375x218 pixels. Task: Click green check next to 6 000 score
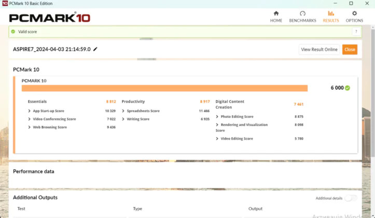348,88
